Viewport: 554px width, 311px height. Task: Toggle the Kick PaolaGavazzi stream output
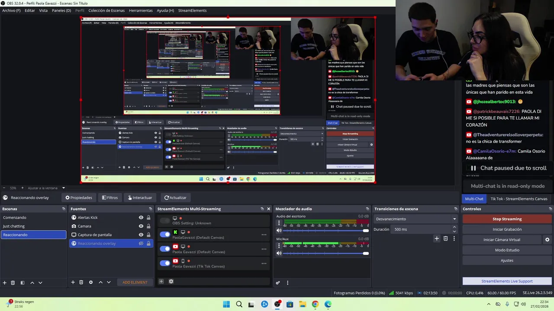(x=165, y=235)
